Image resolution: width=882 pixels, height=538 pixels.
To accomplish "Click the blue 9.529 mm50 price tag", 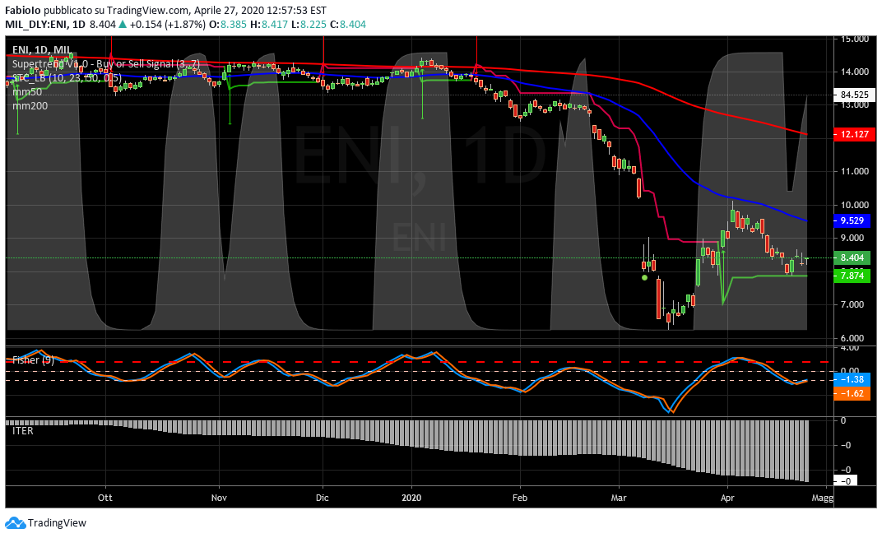I will (852, 220).
